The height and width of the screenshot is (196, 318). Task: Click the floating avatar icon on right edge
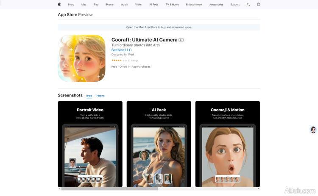313,130
